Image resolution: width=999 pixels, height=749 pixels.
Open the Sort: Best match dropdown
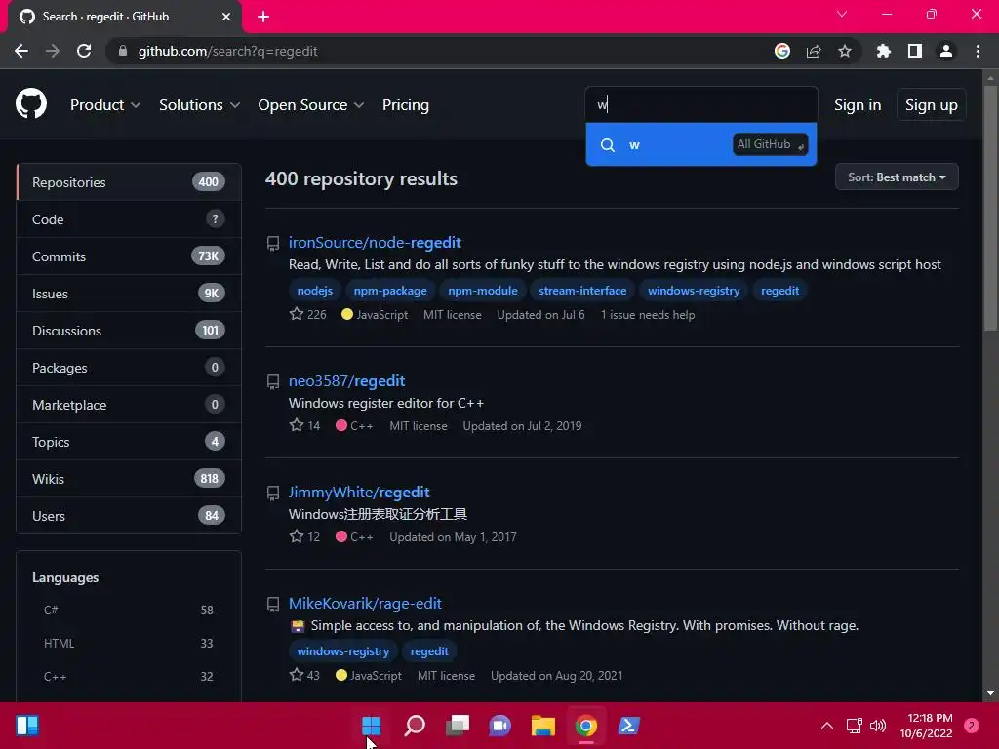[x=897, y=177]
